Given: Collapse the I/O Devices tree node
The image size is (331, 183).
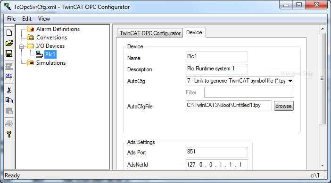Looking at the screenshot, I should (x=21, y=46).
